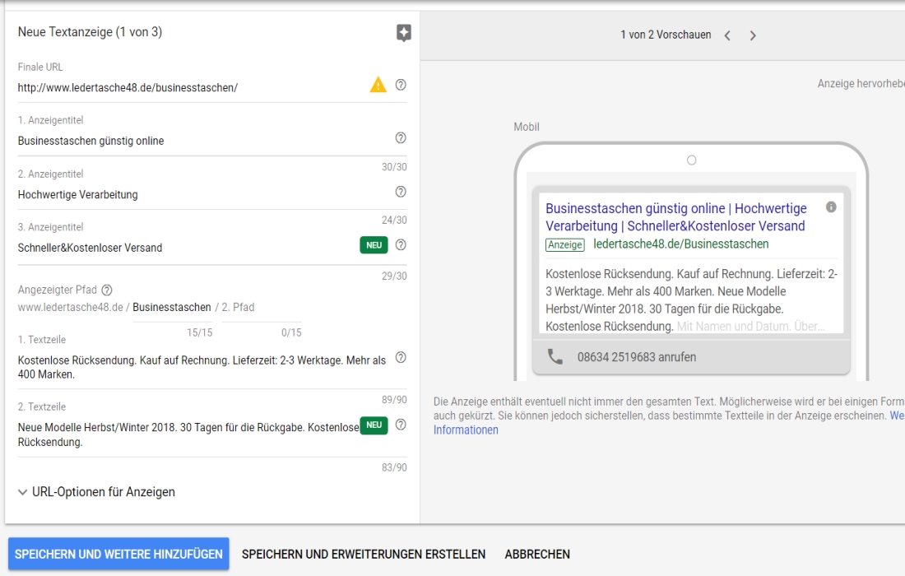Screen dimensions: 905x576
Task: Open help for the Finale URL field
Action: 401,85
